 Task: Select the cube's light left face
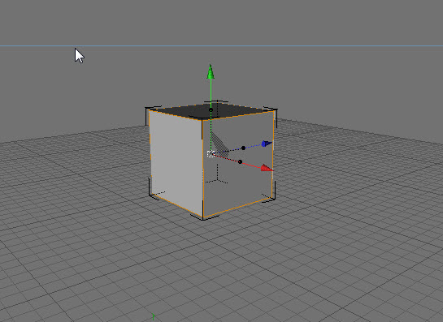coord(176,161)
